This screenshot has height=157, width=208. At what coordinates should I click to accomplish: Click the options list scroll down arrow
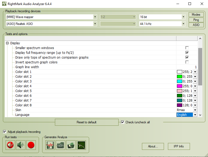200,115
